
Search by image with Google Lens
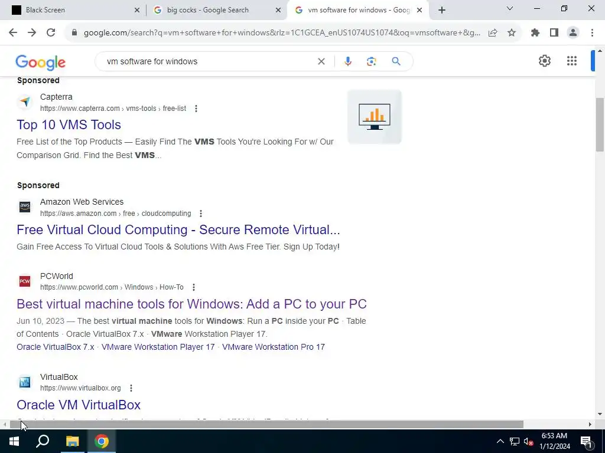pyautogui.click(x=371, y=61)
